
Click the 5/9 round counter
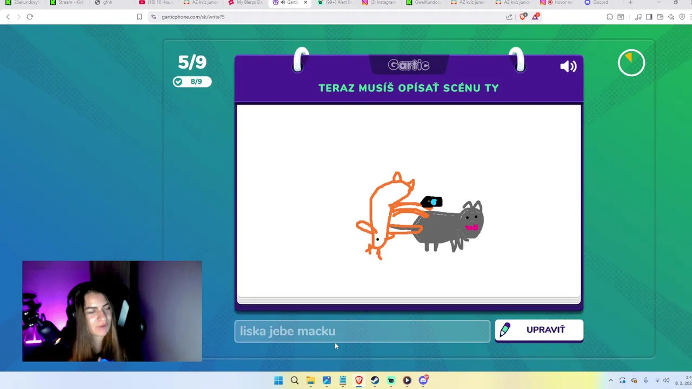192,62
